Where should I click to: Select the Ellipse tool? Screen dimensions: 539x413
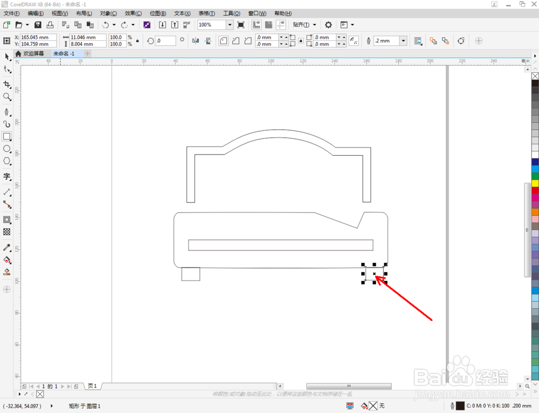7,149
